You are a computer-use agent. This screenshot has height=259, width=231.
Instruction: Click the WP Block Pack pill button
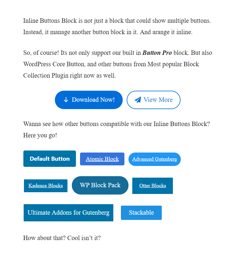click(x=100, y=185)
